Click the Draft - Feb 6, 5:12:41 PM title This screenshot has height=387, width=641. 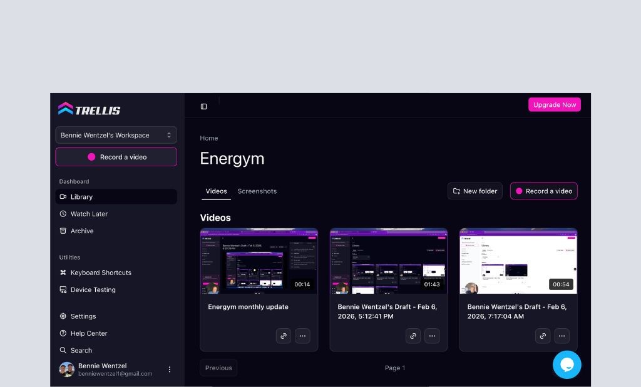coord(387,311)
